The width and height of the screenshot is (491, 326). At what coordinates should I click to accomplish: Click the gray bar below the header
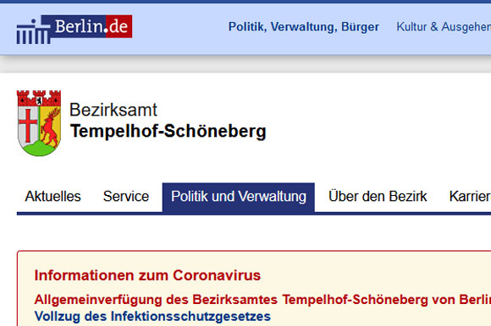click(245, 64)
